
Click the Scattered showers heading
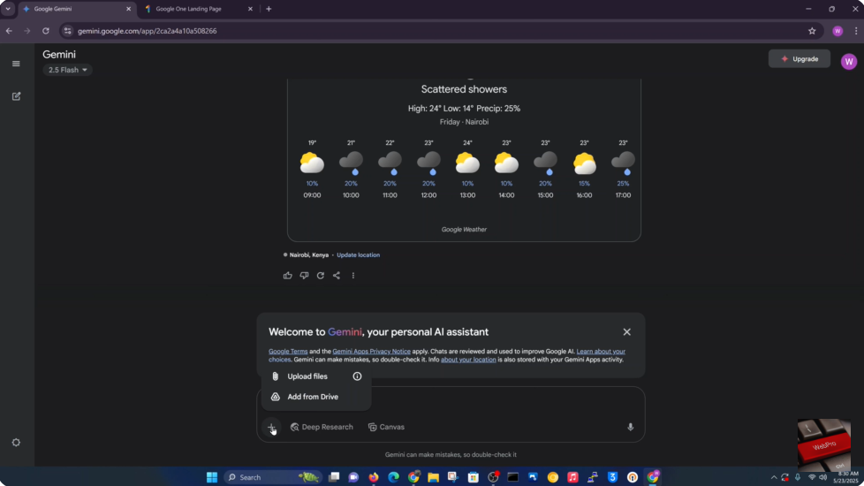(x=464, y=89)
